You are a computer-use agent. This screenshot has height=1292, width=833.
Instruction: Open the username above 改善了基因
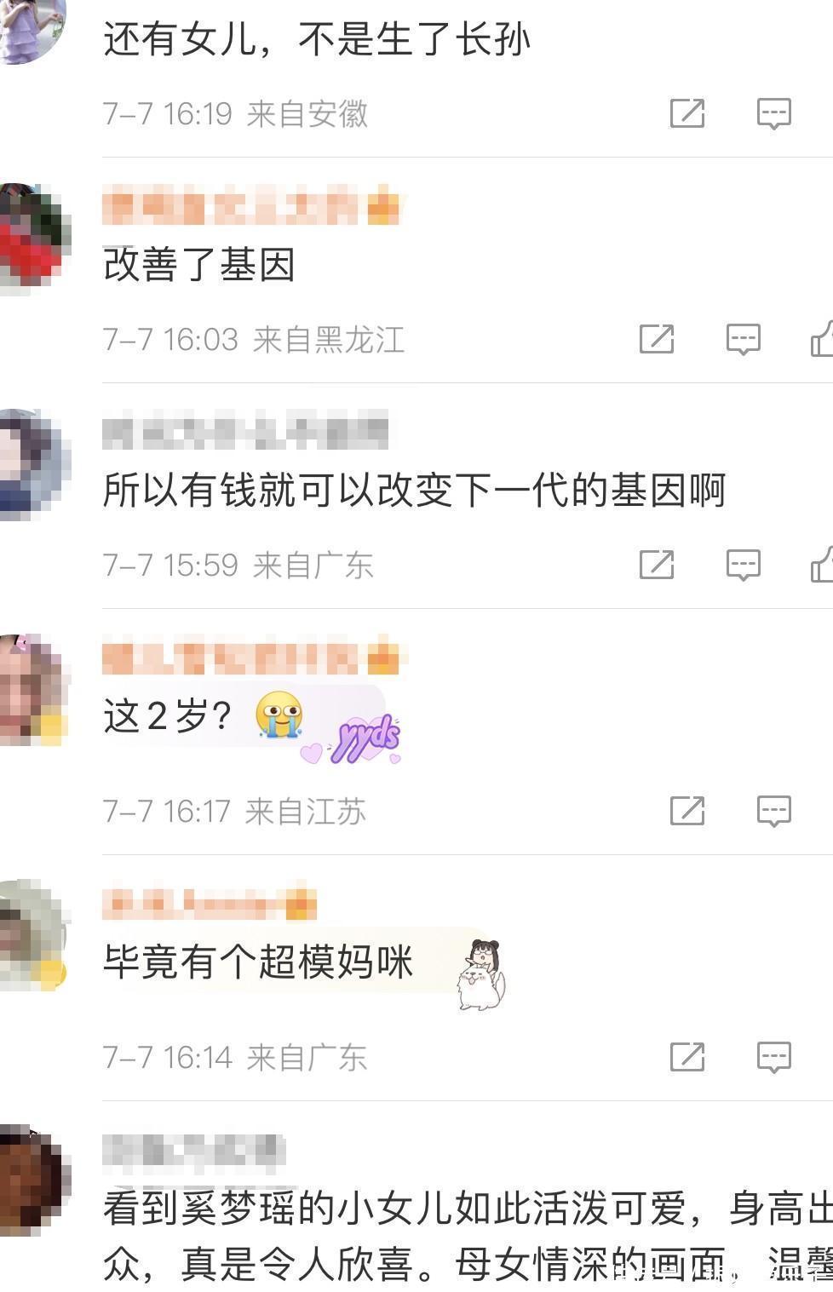coord(251,207)
